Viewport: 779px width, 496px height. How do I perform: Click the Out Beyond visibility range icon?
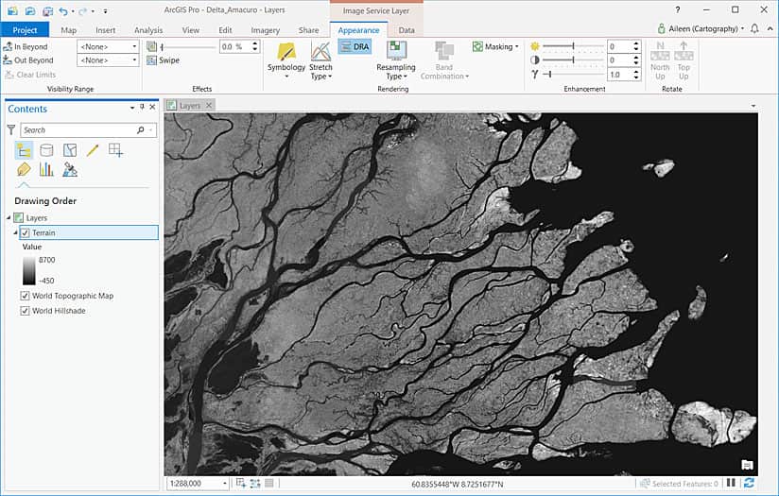pos(8,60)
